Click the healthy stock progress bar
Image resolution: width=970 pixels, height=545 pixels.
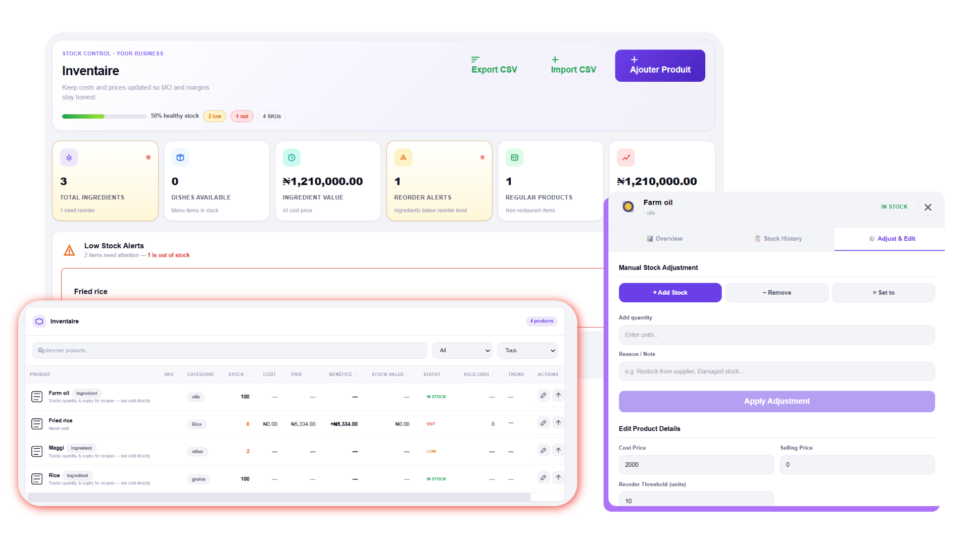pyautogui.click(x=104, y=117)
